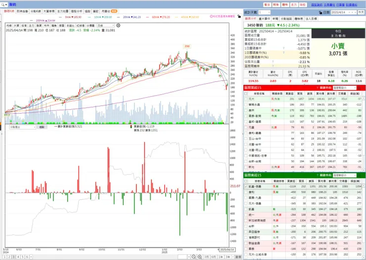
Task: Check the box for broker 元大
Action: tap(246, 99)
